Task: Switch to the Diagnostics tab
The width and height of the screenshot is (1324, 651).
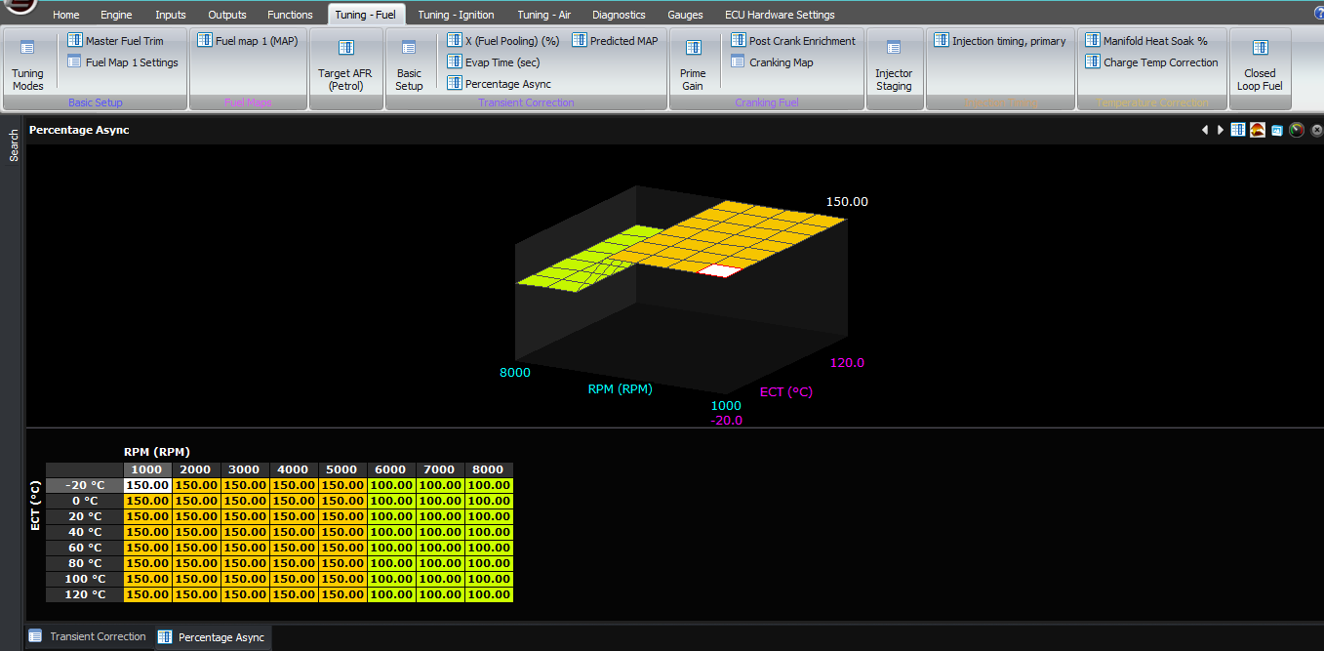Action: tap(619, 15)
